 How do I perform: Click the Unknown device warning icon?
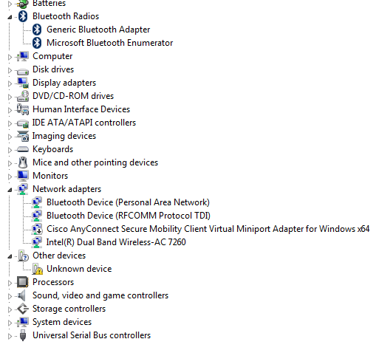click(38, 269)
